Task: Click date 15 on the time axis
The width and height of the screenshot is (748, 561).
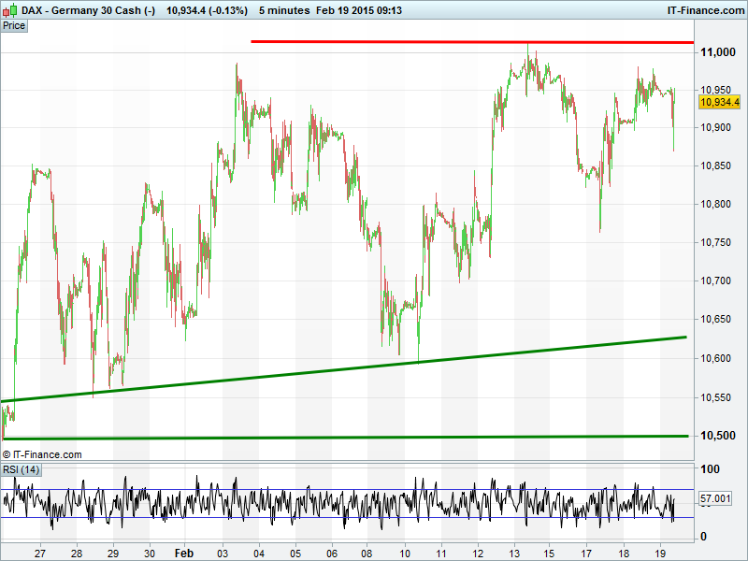Action: pyautogui.click(x=549, y=554)
